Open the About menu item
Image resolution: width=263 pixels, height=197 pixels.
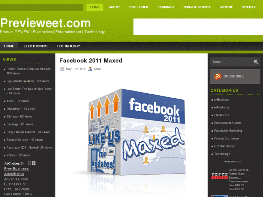click(x=114, y=7)
